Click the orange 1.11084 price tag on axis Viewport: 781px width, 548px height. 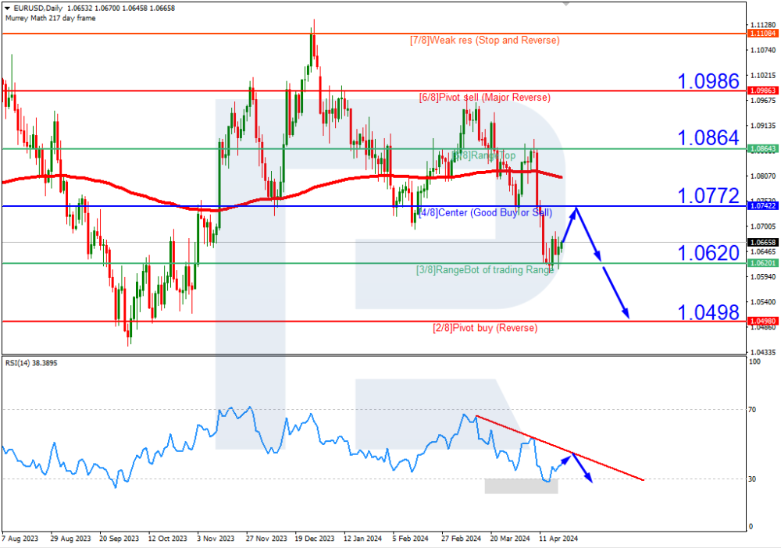click(x=762, y=34)
